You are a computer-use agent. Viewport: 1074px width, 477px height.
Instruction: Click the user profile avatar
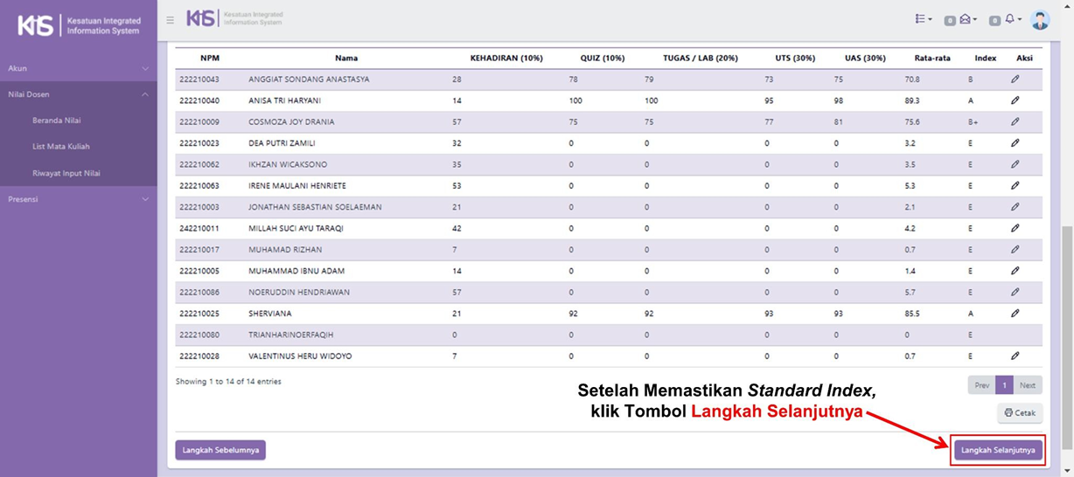point(1040,20)
